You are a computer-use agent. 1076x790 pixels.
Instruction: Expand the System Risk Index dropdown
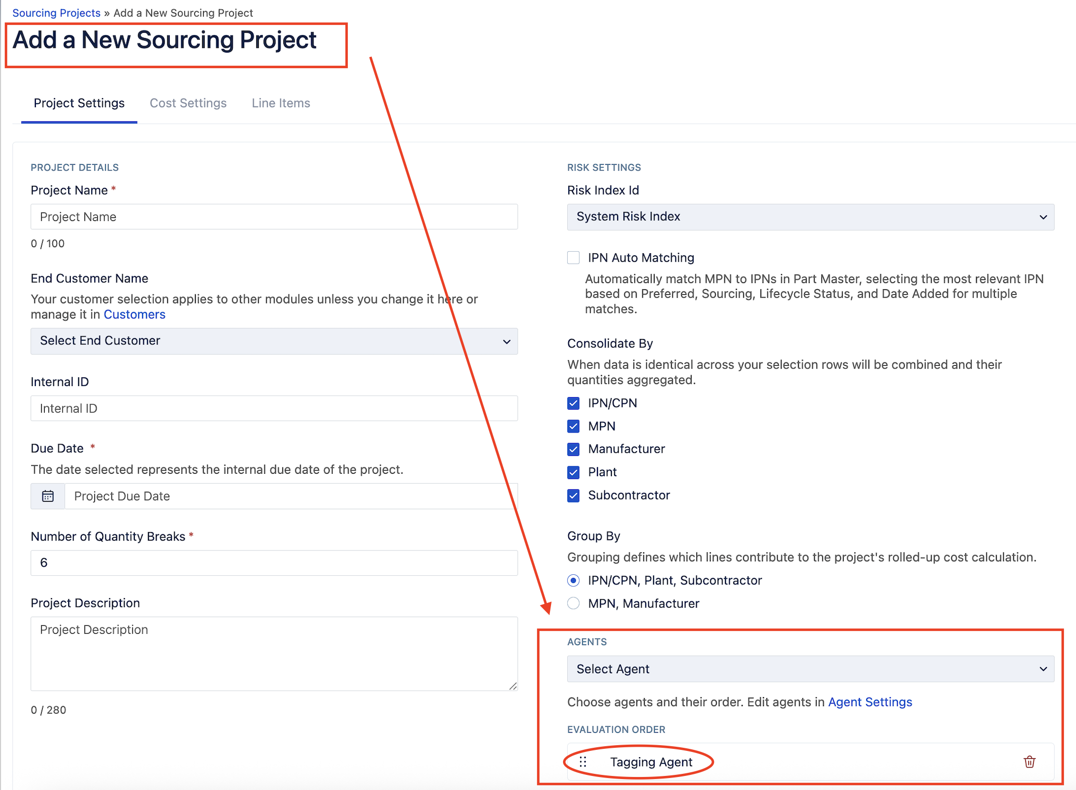tap(810, 217)
